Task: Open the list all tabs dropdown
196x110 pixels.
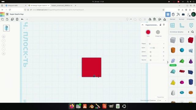Action: click(x=179, y=5)
